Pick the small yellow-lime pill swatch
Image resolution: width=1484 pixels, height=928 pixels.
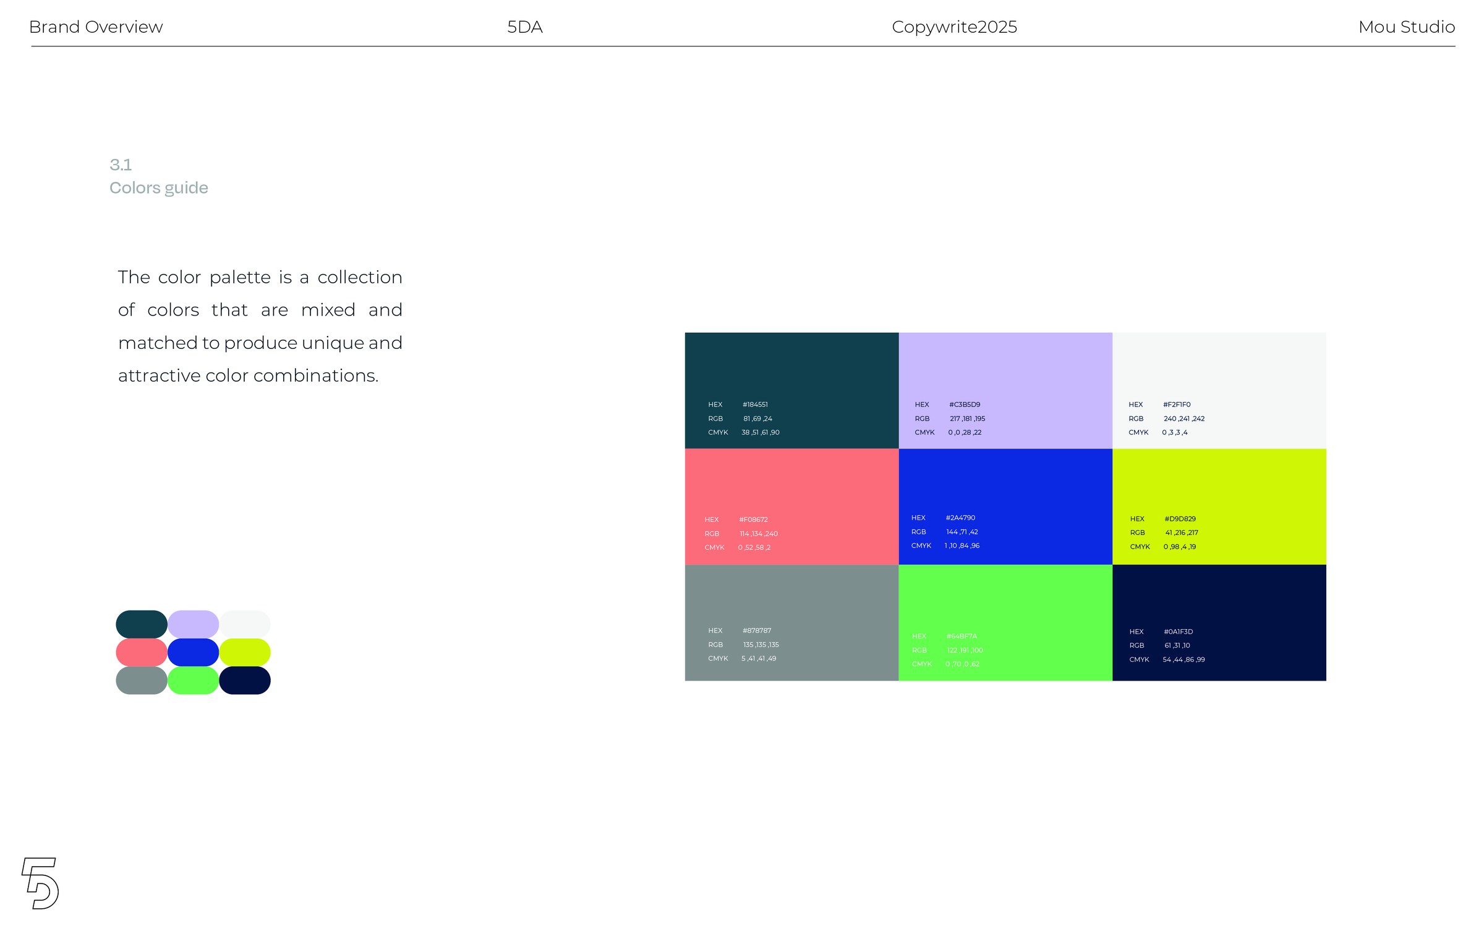pos(245,652)
